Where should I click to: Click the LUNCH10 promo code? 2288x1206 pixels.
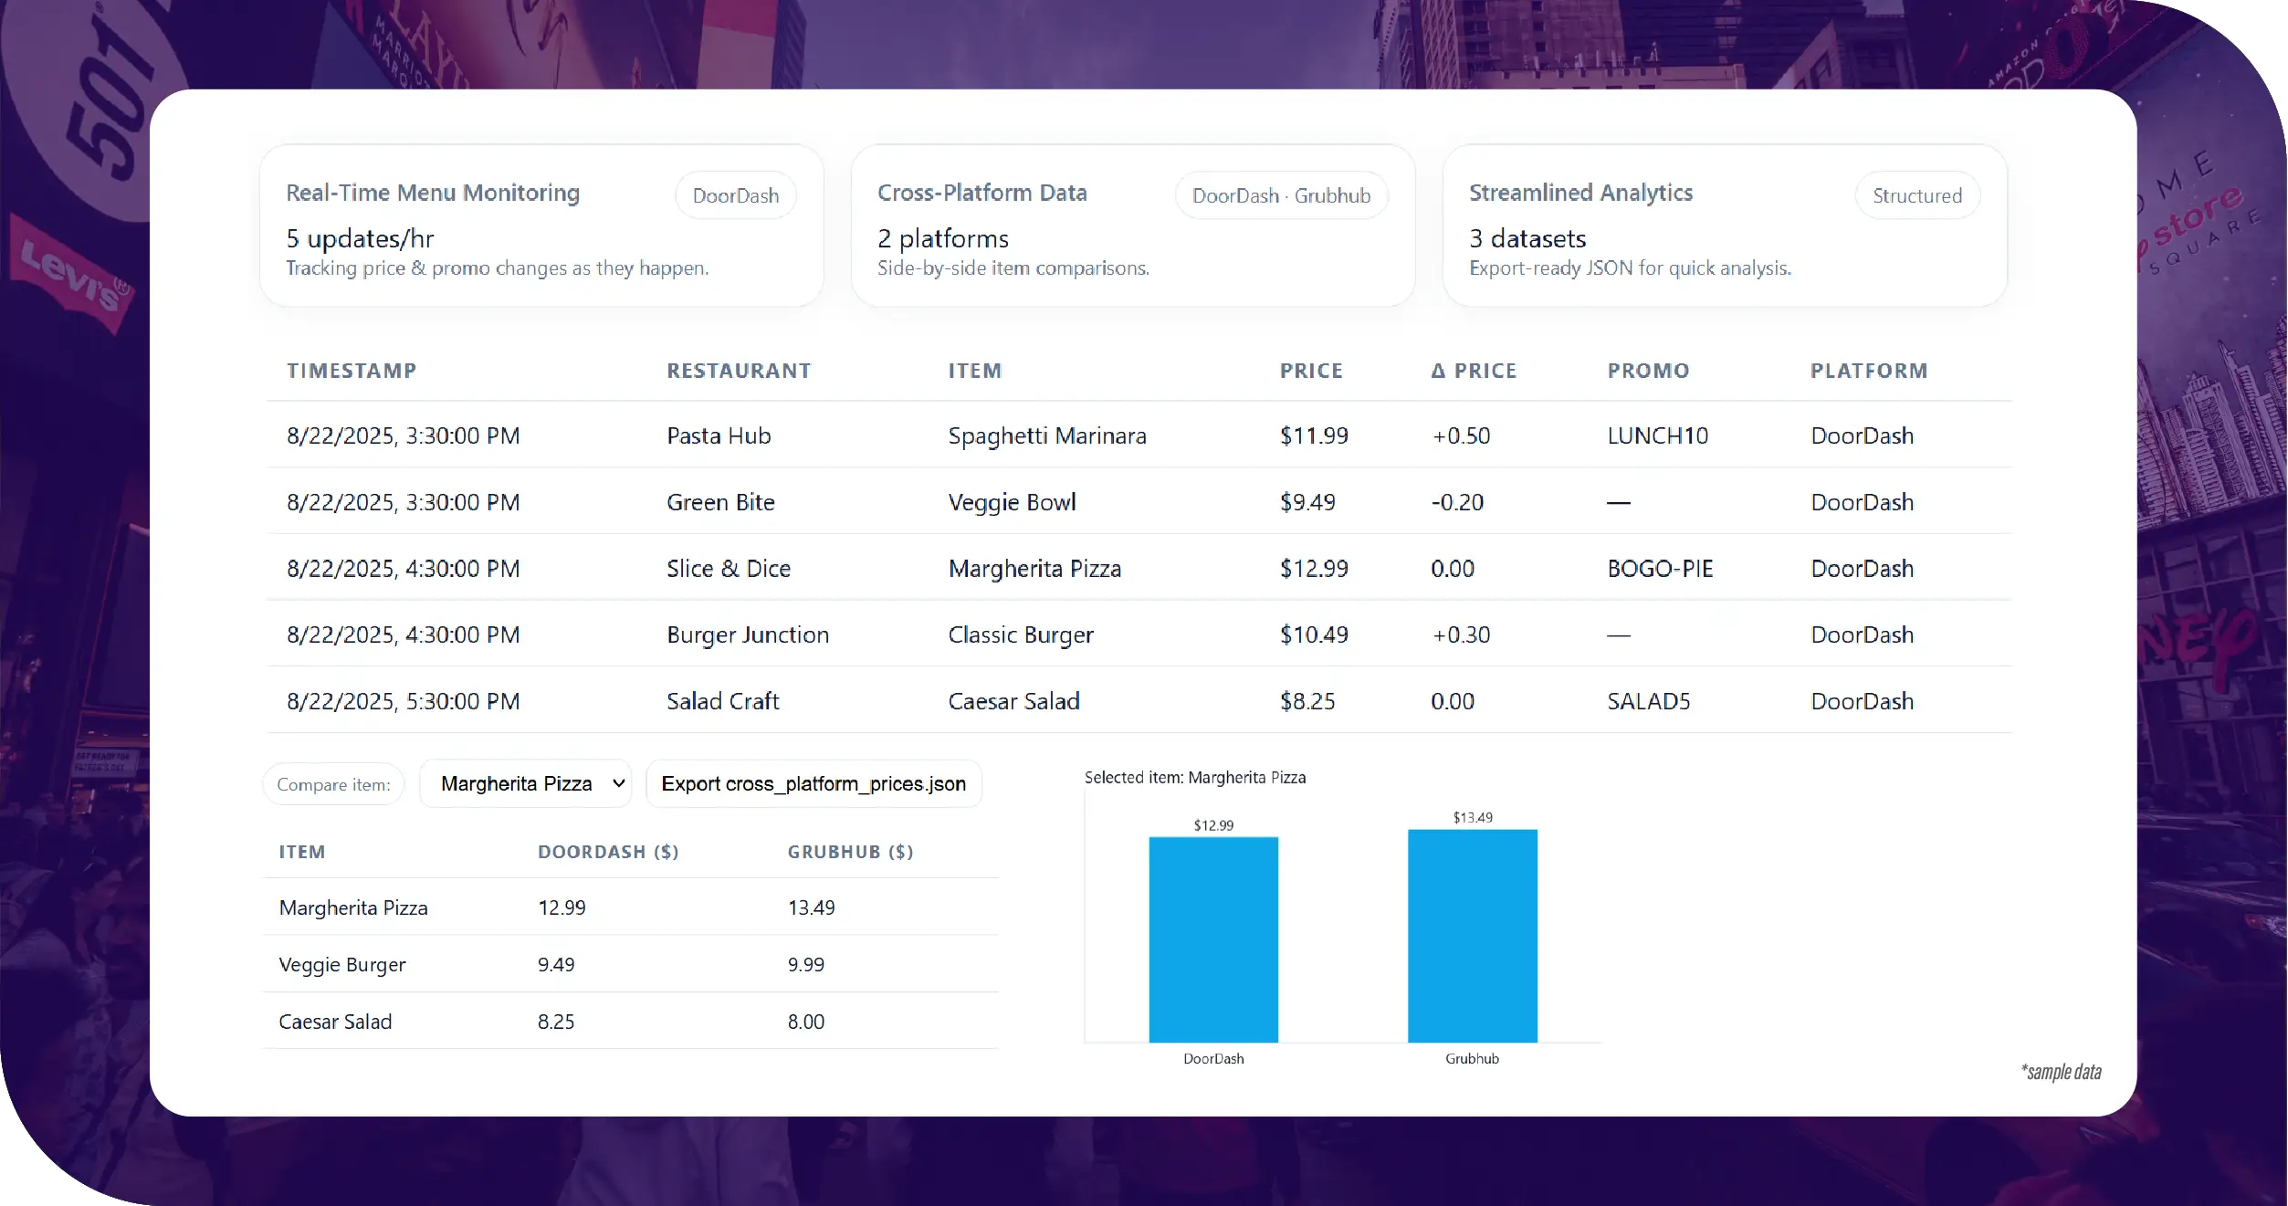click(x=1657, y=435)
